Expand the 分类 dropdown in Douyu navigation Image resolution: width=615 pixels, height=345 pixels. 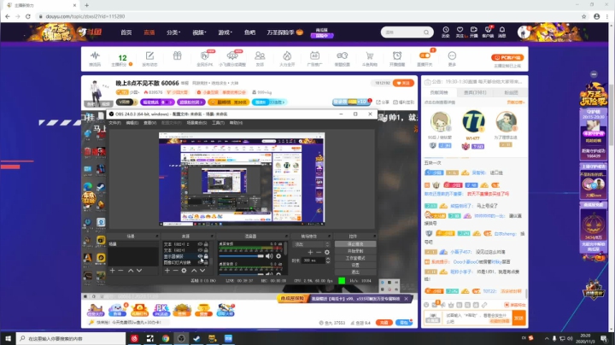point(173,32)
